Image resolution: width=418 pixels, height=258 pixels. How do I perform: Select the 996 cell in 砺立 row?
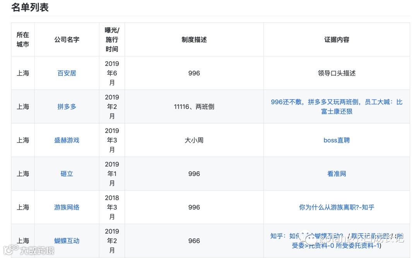click(194, 174)
